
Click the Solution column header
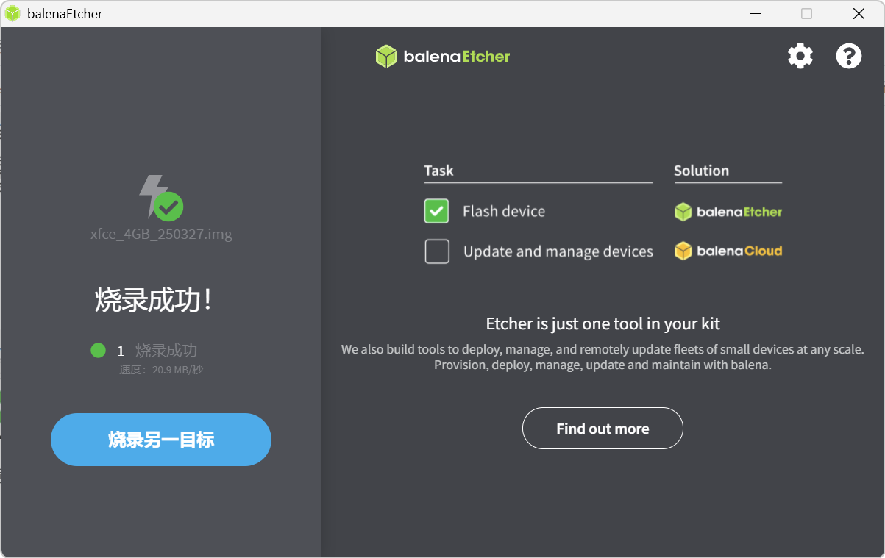(x=702, y=171)
